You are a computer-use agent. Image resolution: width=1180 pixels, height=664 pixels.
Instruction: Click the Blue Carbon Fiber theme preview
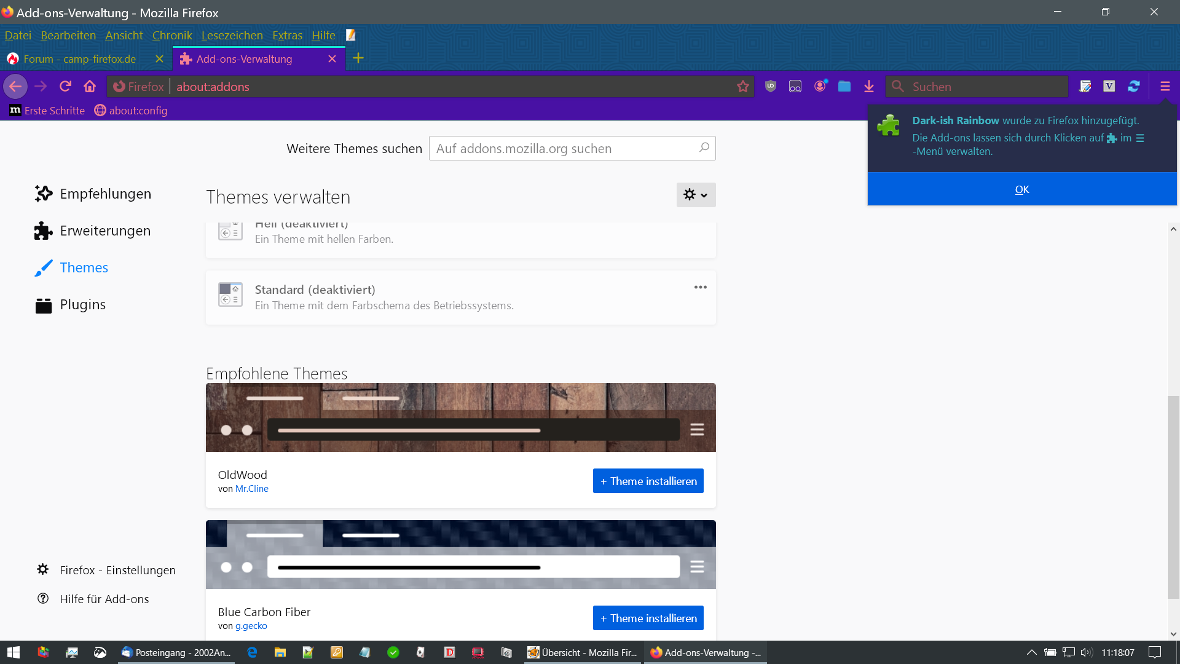point(460,555)
